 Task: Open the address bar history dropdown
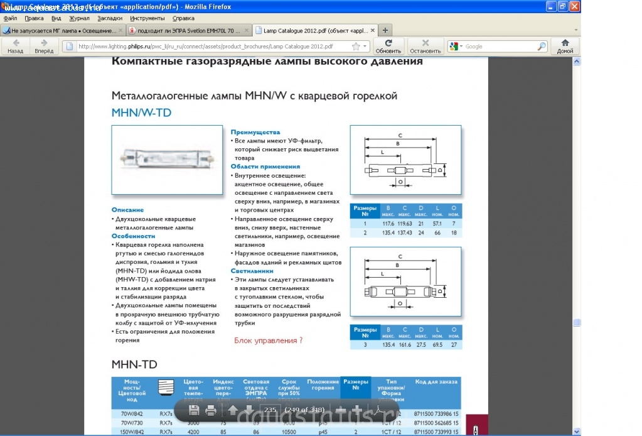tap(365, 46)
